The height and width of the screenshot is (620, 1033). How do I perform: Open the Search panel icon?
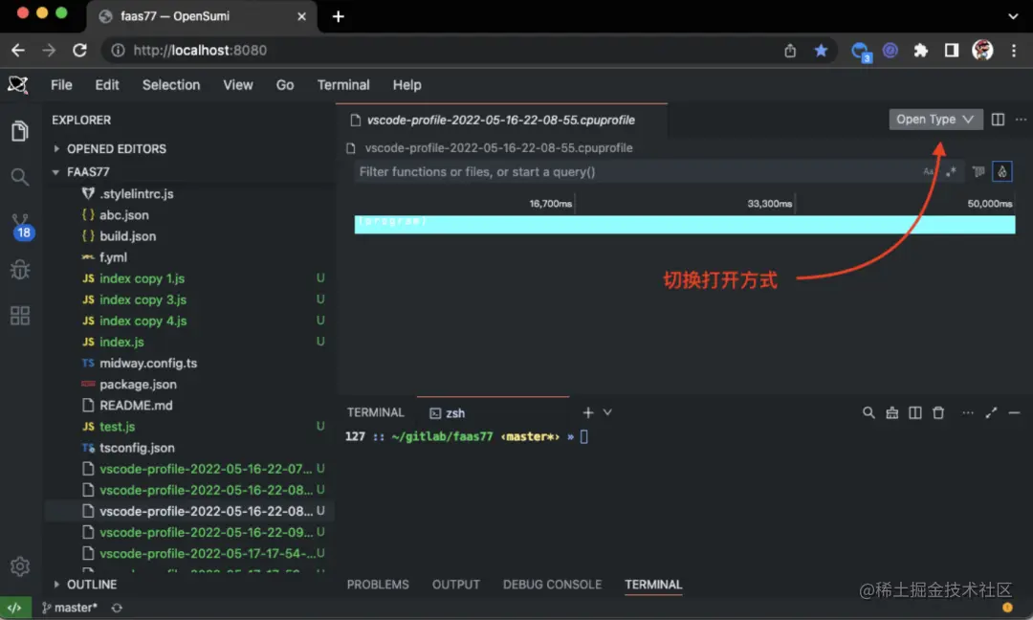pyautogui.click(x=20, y=177)
